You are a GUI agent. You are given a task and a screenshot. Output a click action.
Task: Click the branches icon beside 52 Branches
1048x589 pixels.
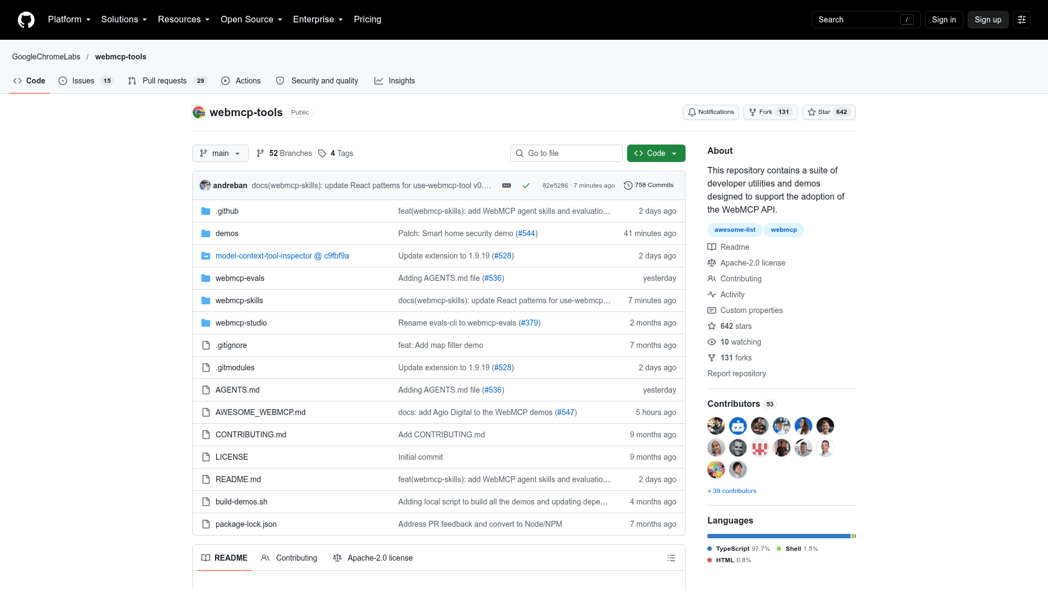260,153
